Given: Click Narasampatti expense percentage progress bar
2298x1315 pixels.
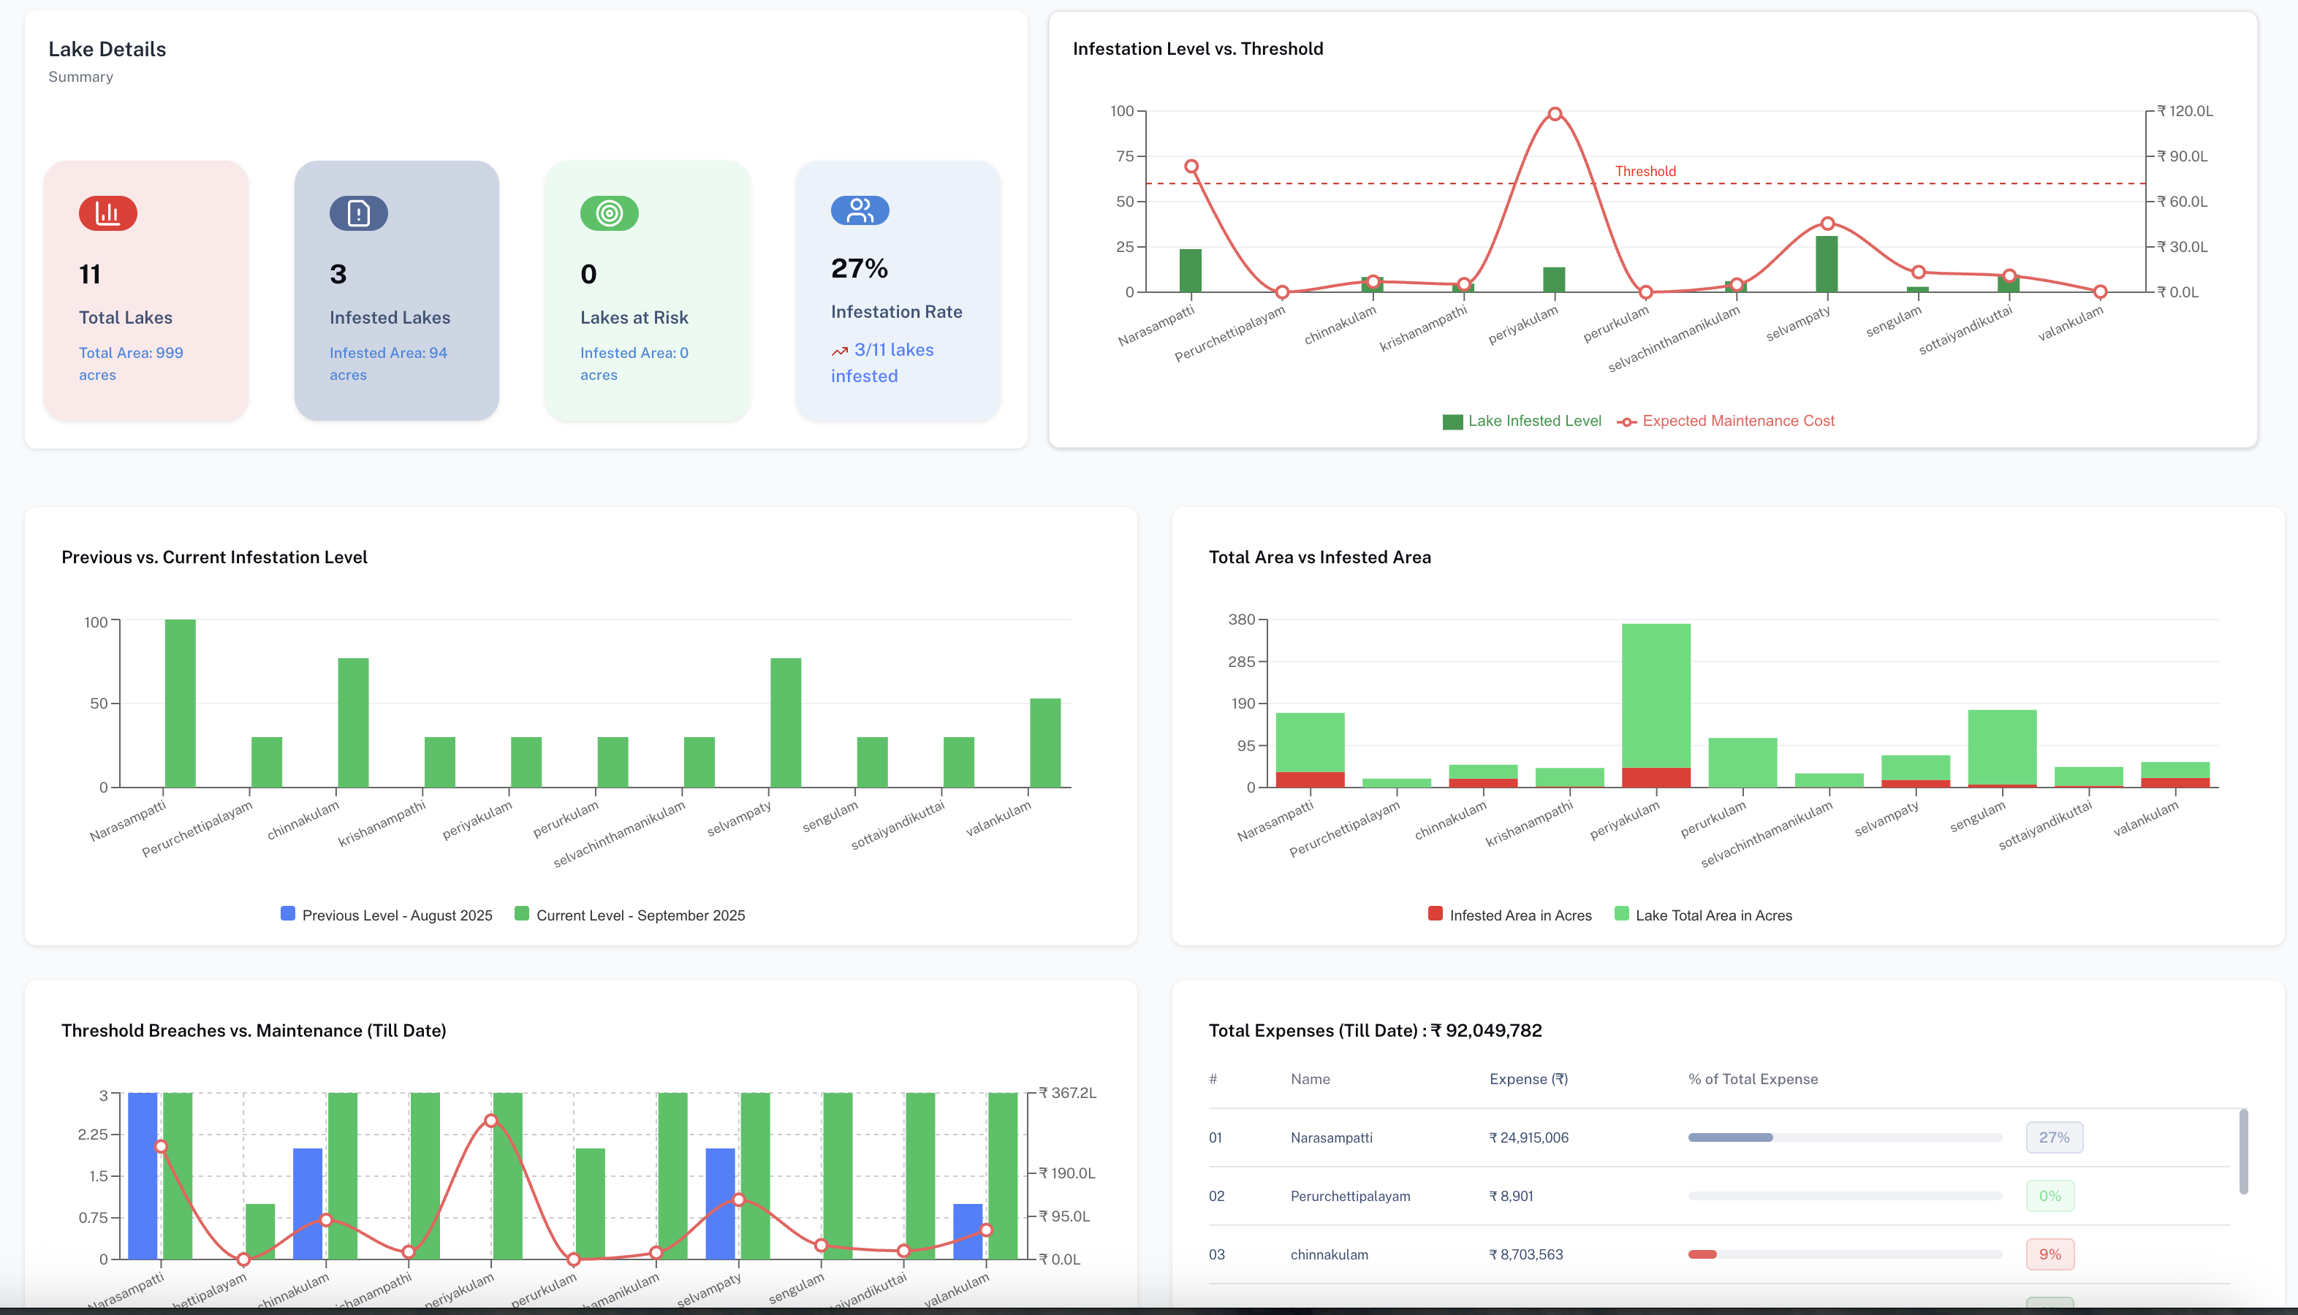Looking at the screenshot, I should tap(1845, 1138).
